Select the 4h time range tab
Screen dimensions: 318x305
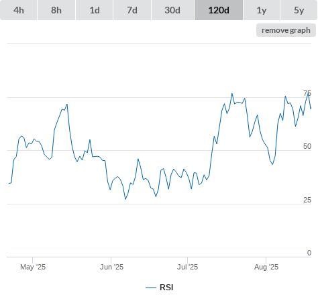[x=19, y=10]
